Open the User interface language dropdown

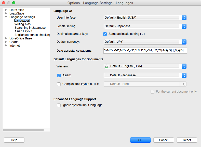tap(145, 18)
